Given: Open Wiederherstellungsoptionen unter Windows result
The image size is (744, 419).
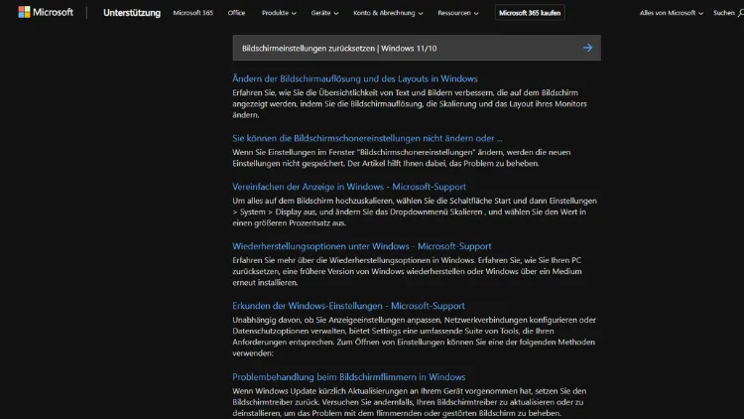Looking at the screenshot, I should [361, 246].
